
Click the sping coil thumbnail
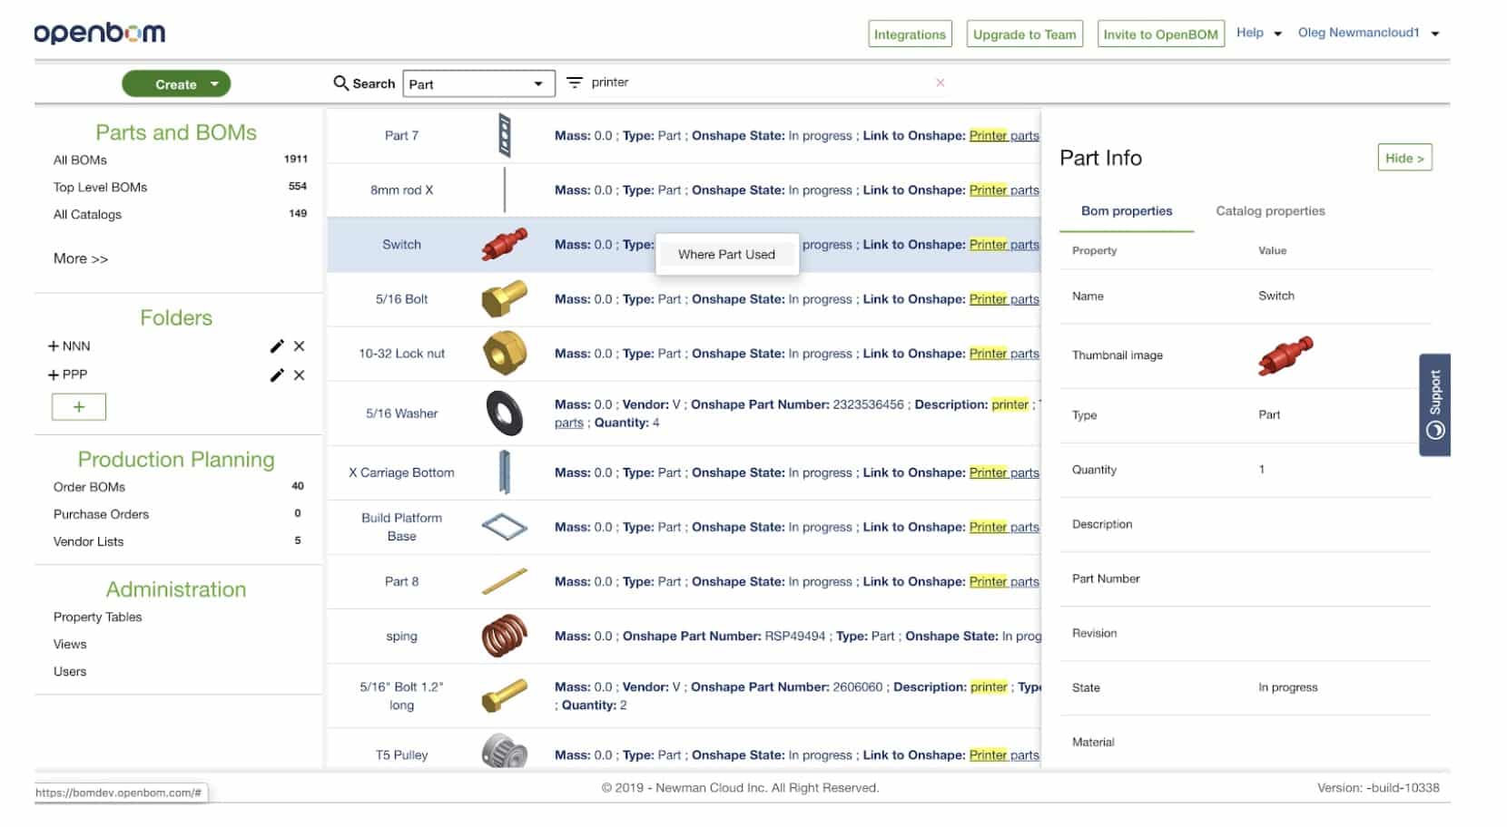pos(505,636)
